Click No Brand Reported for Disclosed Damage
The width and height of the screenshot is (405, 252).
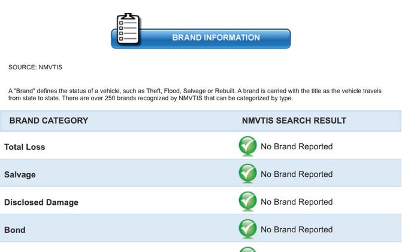[297, 202]
